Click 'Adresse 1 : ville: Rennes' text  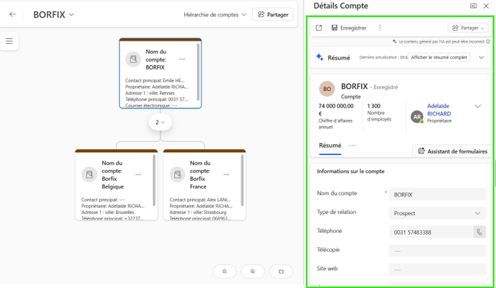click(x=150, y=93)
